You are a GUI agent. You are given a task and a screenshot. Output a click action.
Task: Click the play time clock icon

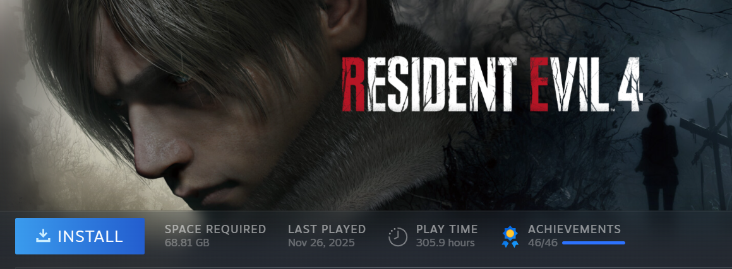tap(398, 236)
